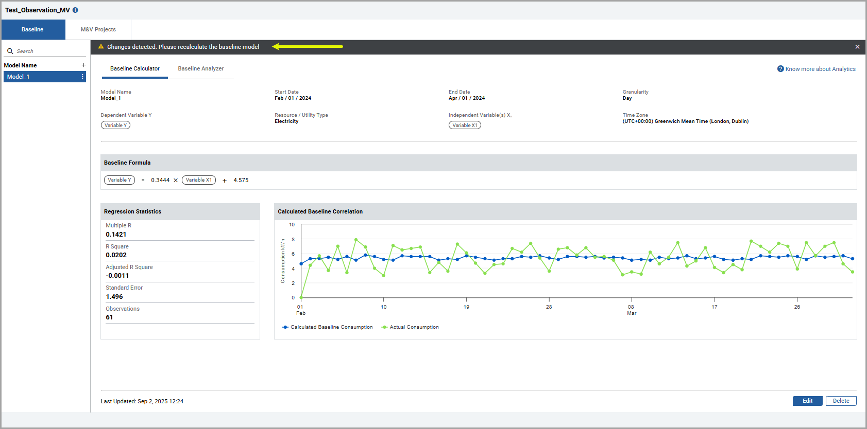This screenshot has height=429, width=867.
Task: Click the Variable Y dependent variable chip
Action: [115, 125]
